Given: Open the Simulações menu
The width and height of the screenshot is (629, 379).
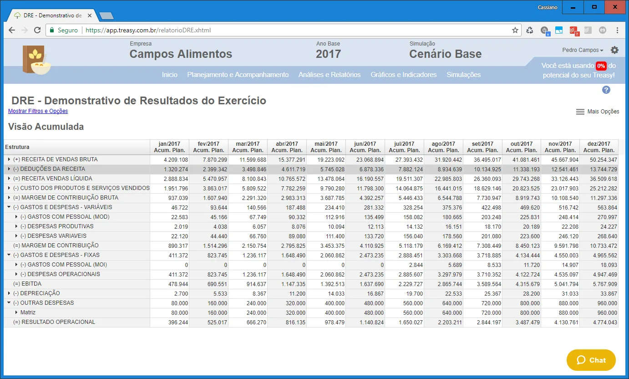Looking at the screenshot, I should click(x=464, y=75).
